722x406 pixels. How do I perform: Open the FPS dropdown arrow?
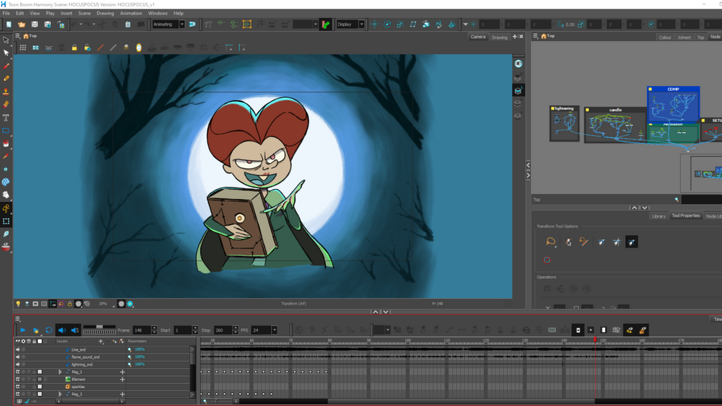(x=274, y=330)
